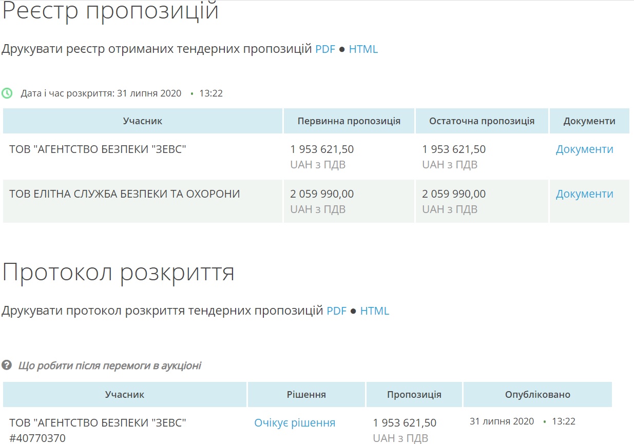This screenshot has width=634, height=444.
Task: Click the question mark help icon
Action: point(7,365)
